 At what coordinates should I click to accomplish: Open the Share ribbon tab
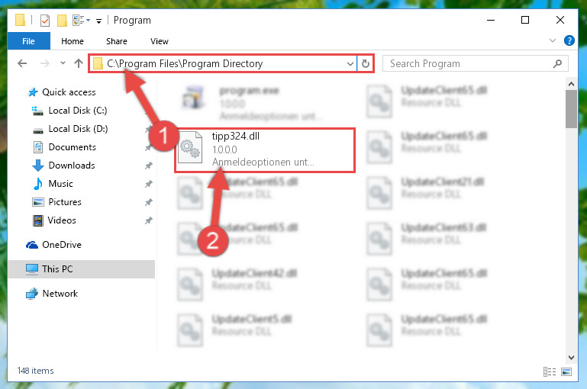click(x=117, y=41)
